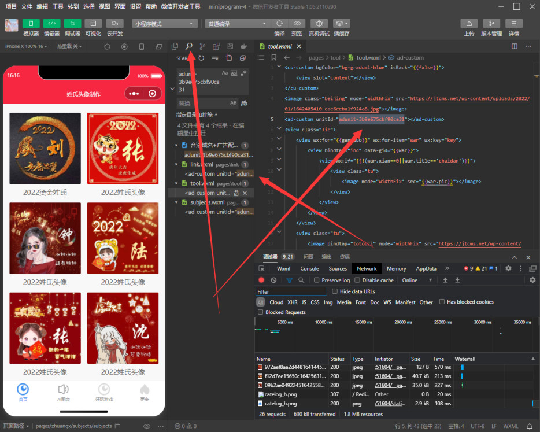Click the network Filter input field

[291, 292]
